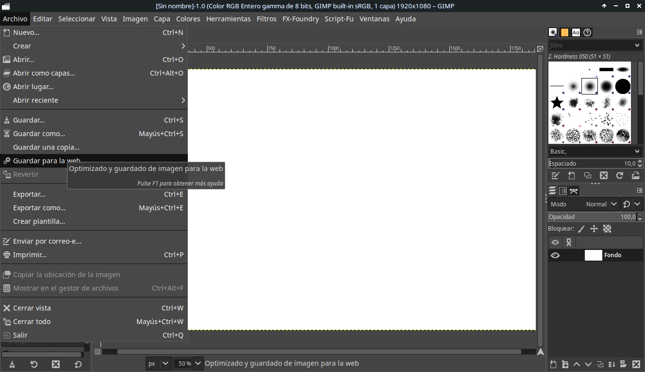Toggle lock pixels paintbrush icon
The height and width of the screenshot is (372, 645).
pyautogui.click(x=581, y=229)
